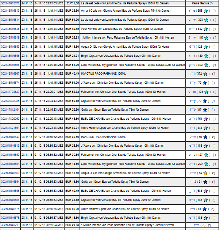
Task: Click the blue star next to n***2 (91)
Action: click(205, 182)
